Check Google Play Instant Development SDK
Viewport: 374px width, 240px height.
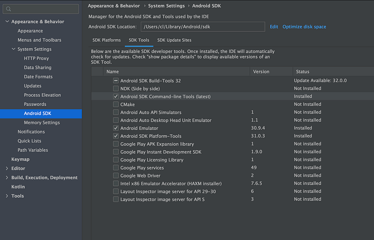pyautogui.click(x=115, y=152)
